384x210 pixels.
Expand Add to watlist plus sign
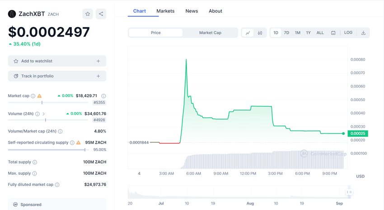(98, 61)
